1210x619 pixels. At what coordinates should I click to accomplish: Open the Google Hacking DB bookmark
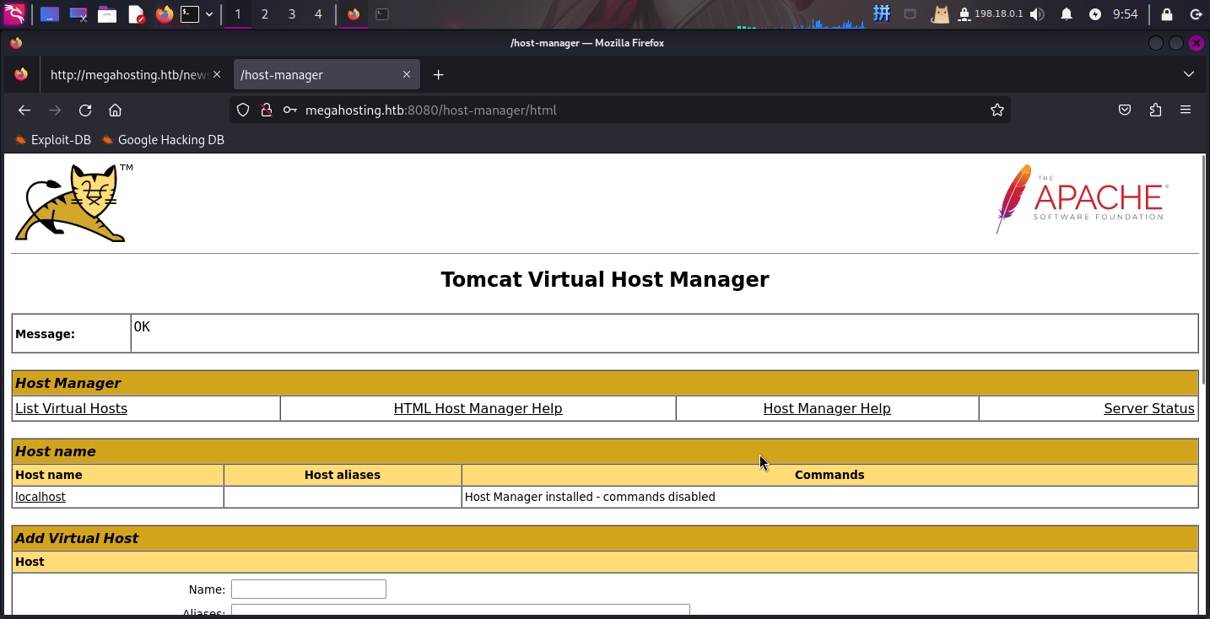(163, 140)
